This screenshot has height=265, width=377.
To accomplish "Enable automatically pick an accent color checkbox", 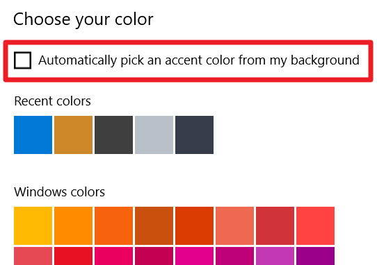I will [22, 60].
